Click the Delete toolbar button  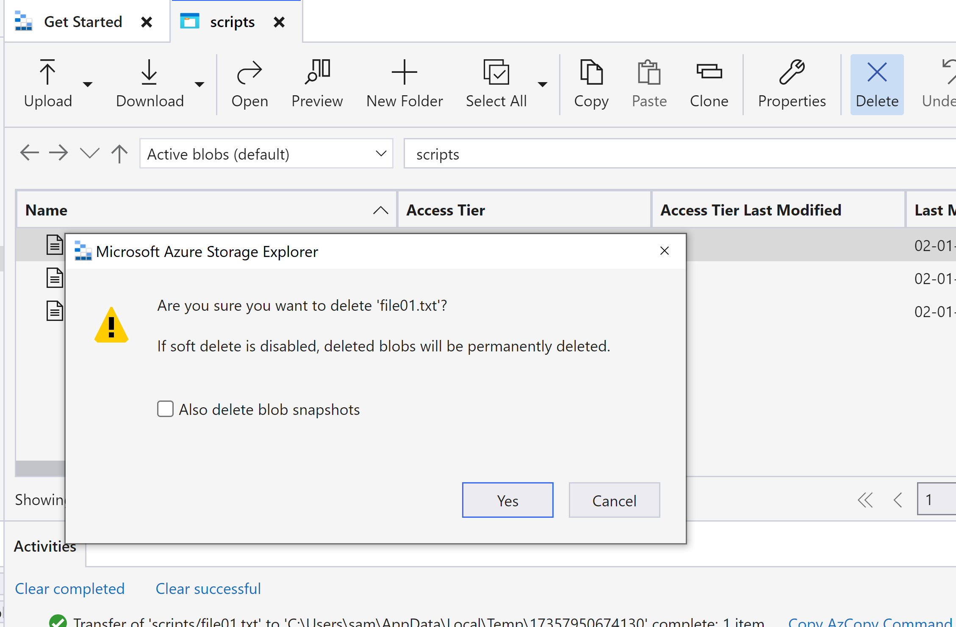(x=877, y=84)
